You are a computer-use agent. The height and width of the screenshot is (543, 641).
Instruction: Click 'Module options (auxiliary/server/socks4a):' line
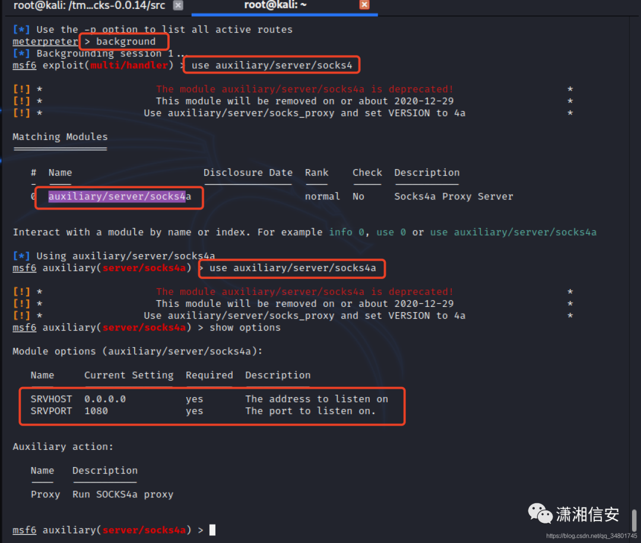[137, 352]
